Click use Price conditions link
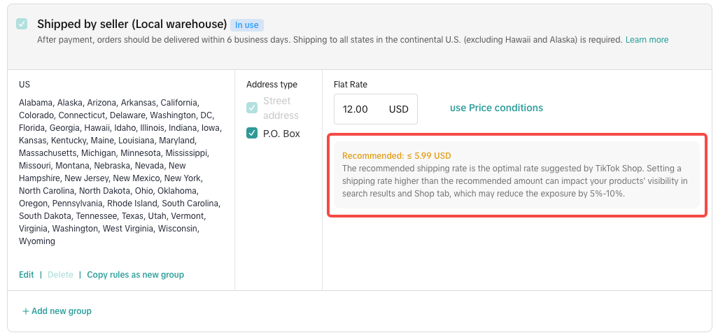The height and width of the screenshot is (335, 718). click(x=496, y=108)
